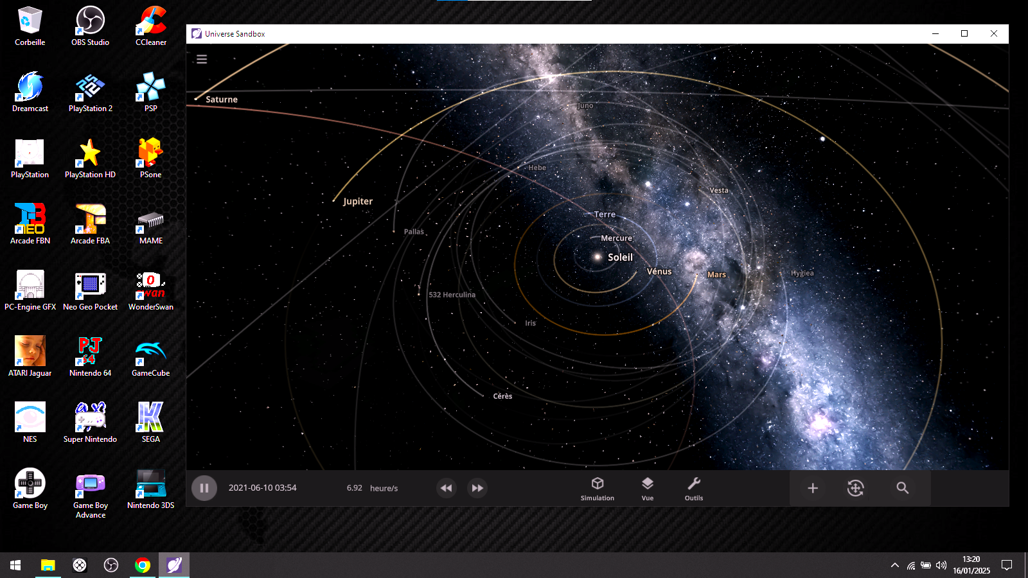Select the Mars label
The width and height of the screenshot is (1028, 578).
(716, 275)
